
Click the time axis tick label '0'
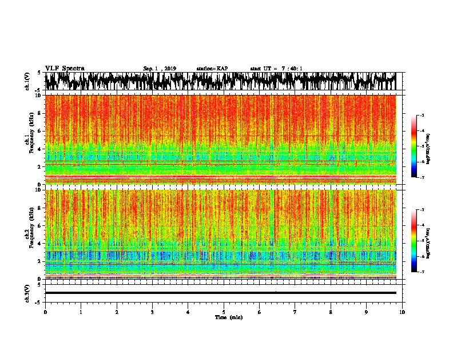pyautogui.click(x=45, y=312)
